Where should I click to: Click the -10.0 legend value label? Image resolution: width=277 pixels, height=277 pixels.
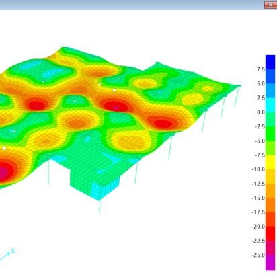(x=258, y=169)
